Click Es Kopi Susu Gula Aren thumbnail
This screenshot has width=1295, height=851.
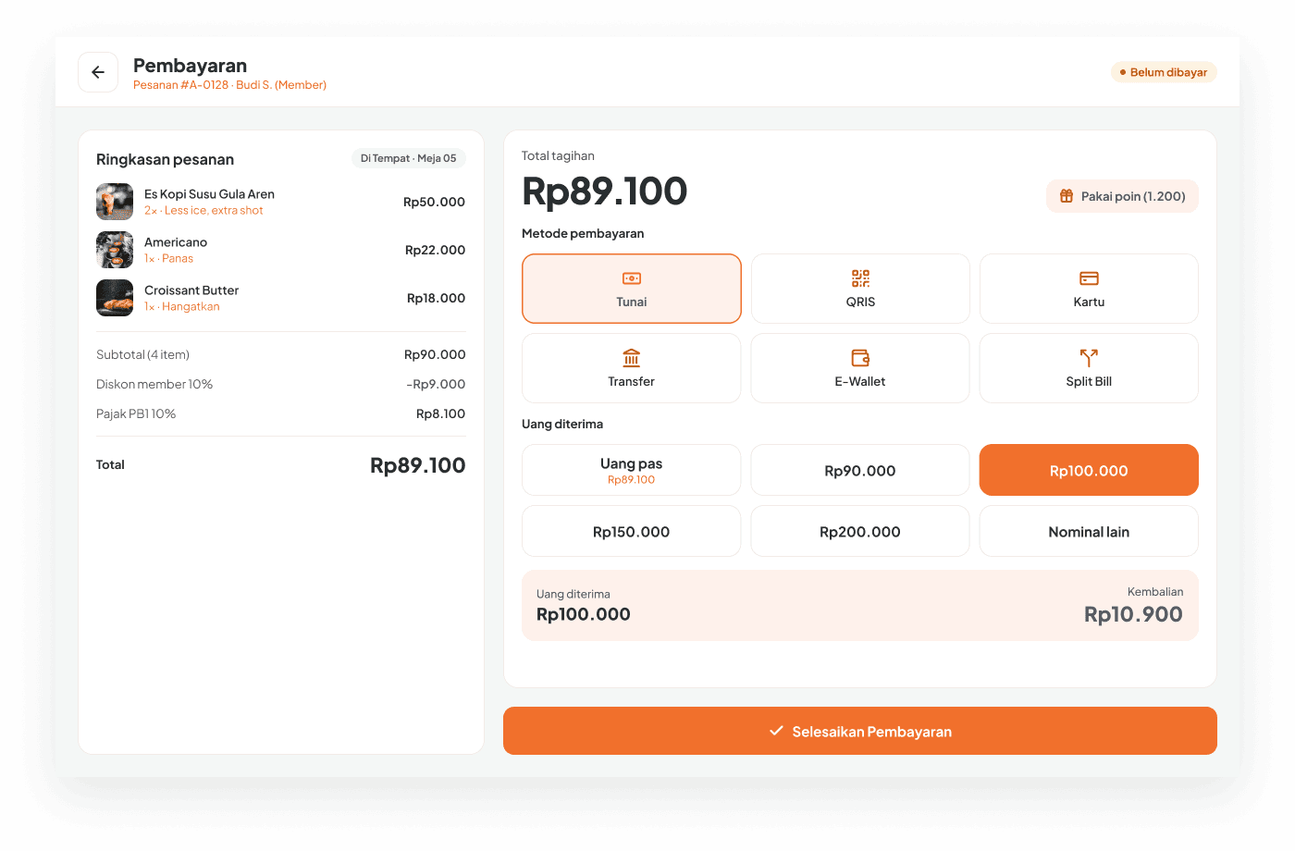coord(115,202)
